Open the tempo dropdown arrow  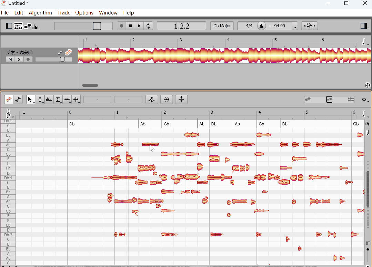295,27
